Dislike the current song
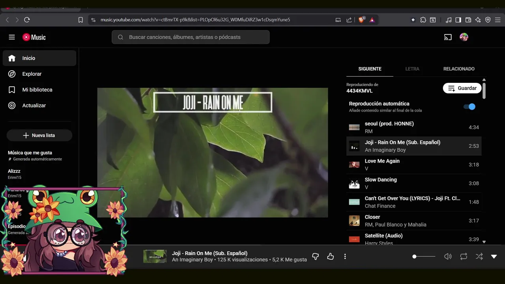The width and height of the screenshot is (505, 284). click(315, 256)
